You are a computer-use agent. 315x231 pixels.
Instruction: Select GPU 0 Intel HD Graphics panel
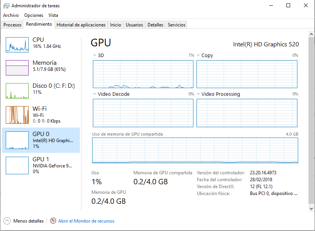pos(41,140)
